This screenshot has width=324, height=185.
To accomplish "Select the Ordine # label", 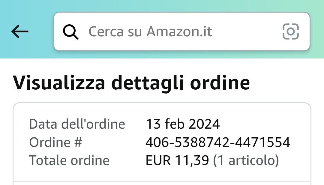I will tap(55, 142).
